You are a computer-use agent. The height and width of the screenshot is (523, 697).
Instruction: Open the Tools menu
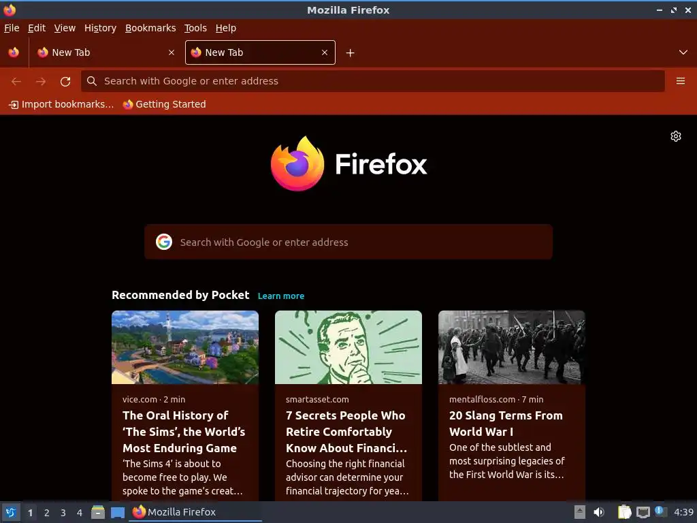coord(195,28)
